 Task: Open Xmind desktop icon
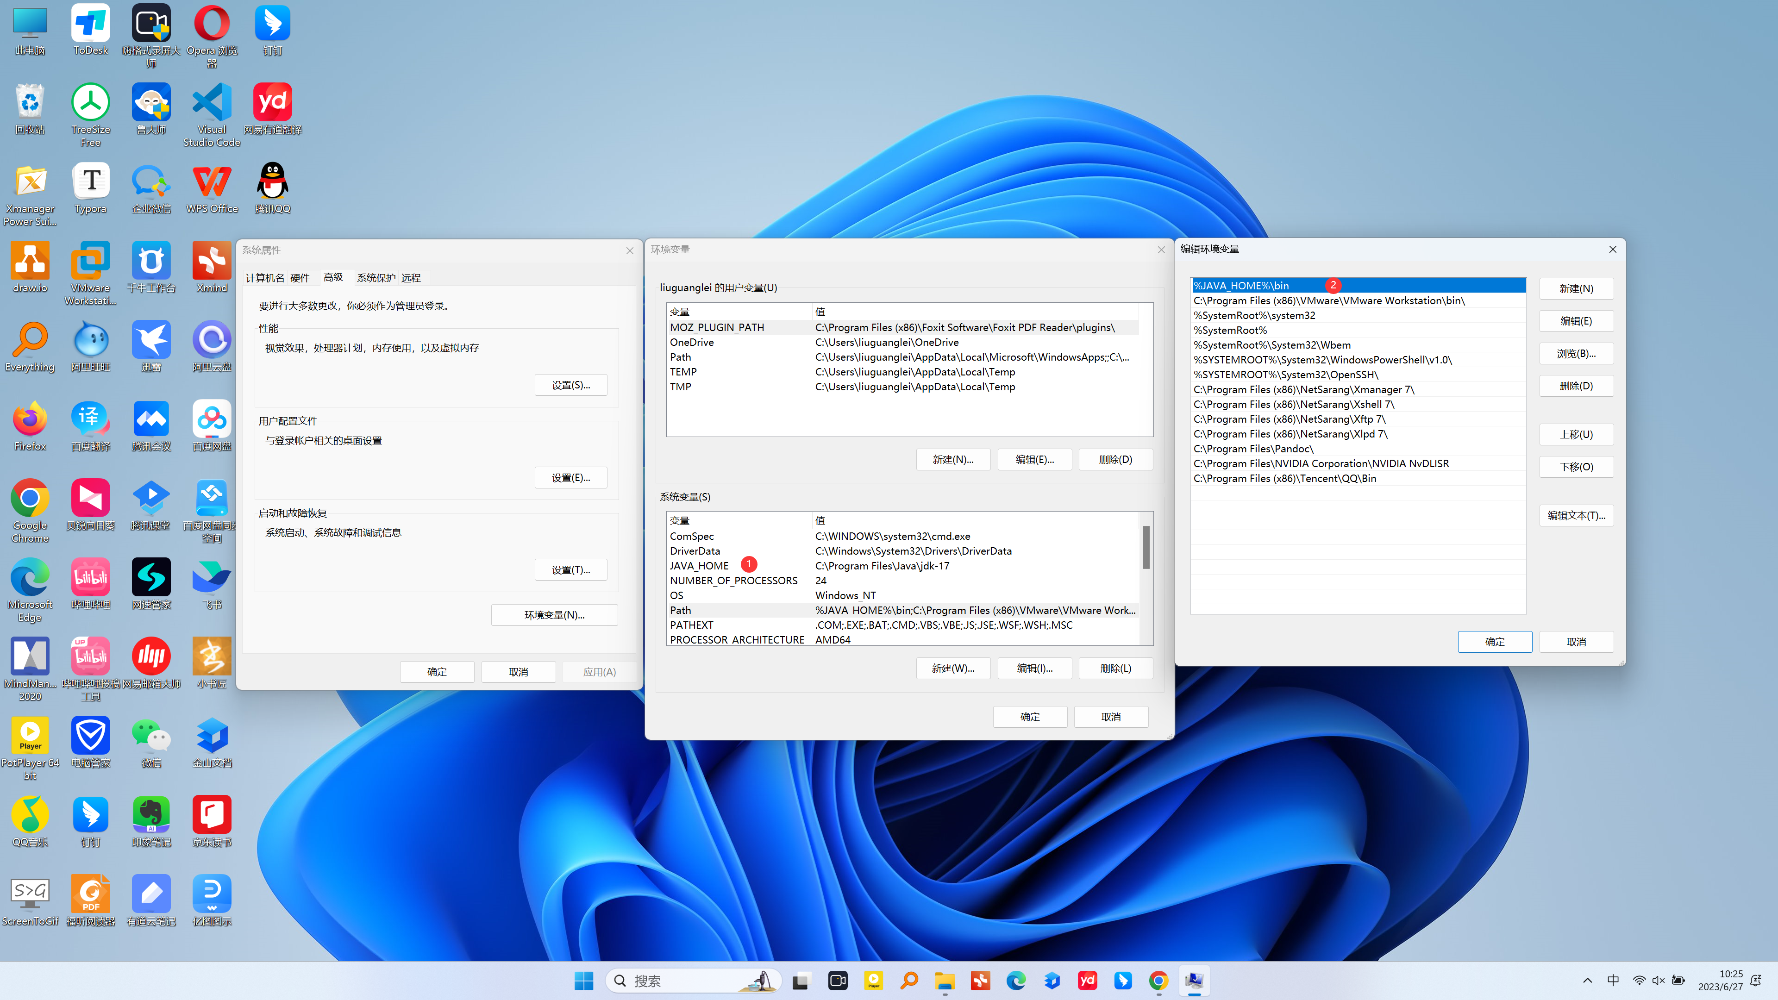(x=212, y=268)
